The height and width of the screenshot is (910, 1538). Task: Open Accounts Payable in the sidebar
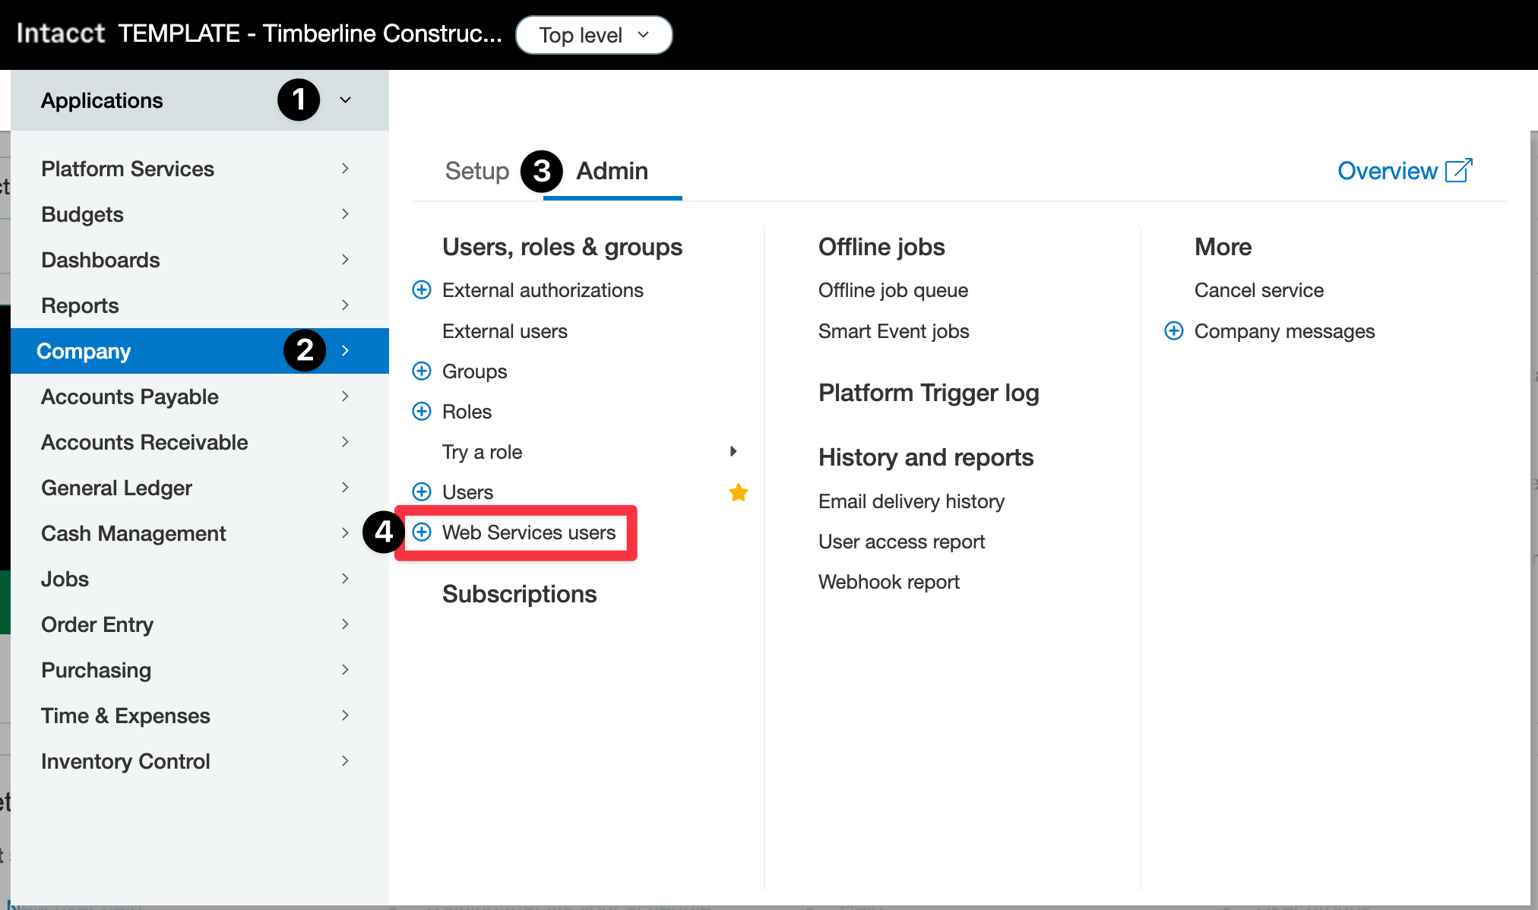(x=129, y=396)
